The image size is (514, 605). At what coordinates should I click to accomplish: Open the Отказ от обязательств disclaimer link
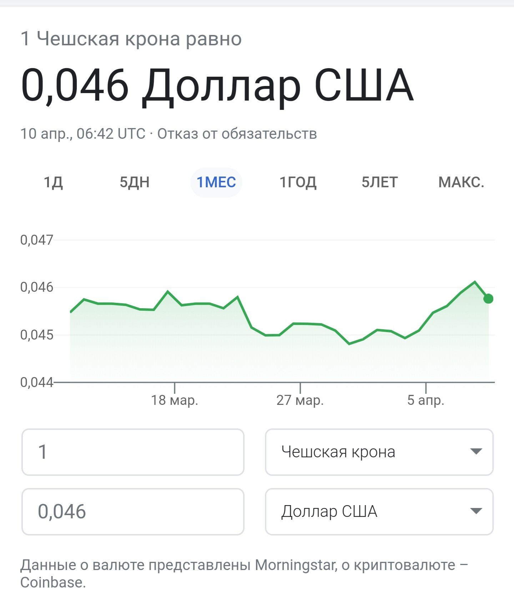coord(238,133)
